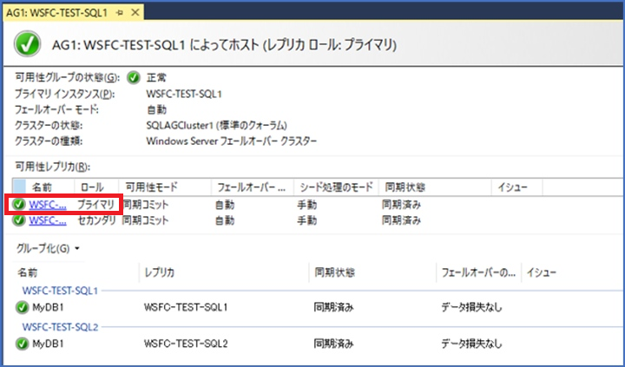This screenshot has width=625, height=367.
Task: Click the セカンダリ role cell
Action: (x=96, y=220)
